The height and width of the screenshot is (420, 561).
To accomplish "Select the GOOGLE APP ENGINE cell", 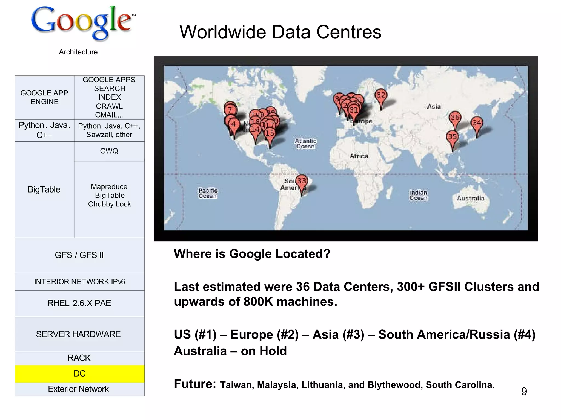I will click(x=44, y=97).
